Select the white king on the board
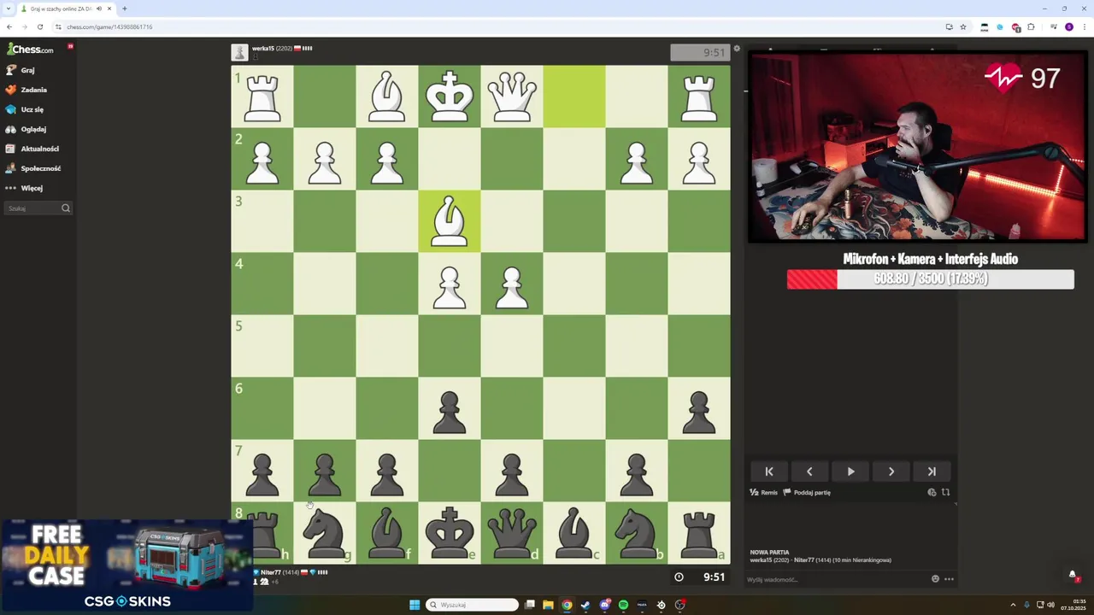This screenshot has width=1094, height=615. coord(450,97)
